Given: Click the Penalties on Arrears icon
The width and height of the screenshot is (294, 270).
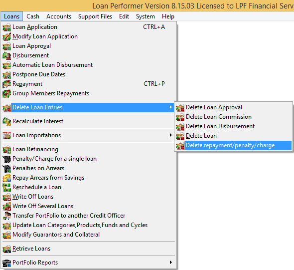Looking at the screenshot, I should coord(7,168).
